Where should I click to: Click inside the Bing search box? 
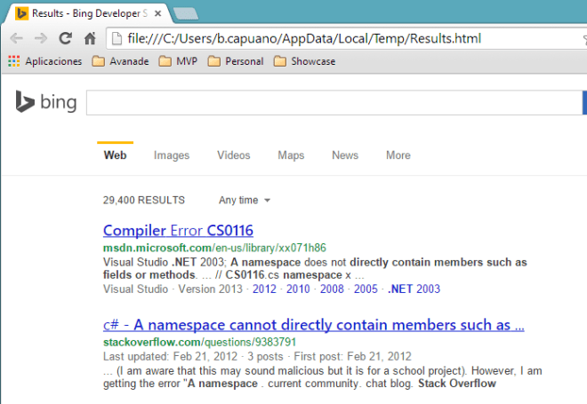pyautogui.click(x=329, y=103)
